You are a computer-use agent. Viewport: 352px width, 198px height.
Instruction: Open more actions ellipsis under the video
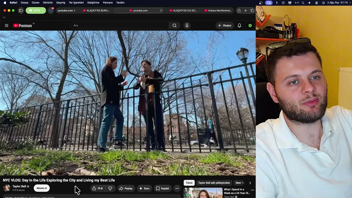pyautogui.click(x=177, y=188)
